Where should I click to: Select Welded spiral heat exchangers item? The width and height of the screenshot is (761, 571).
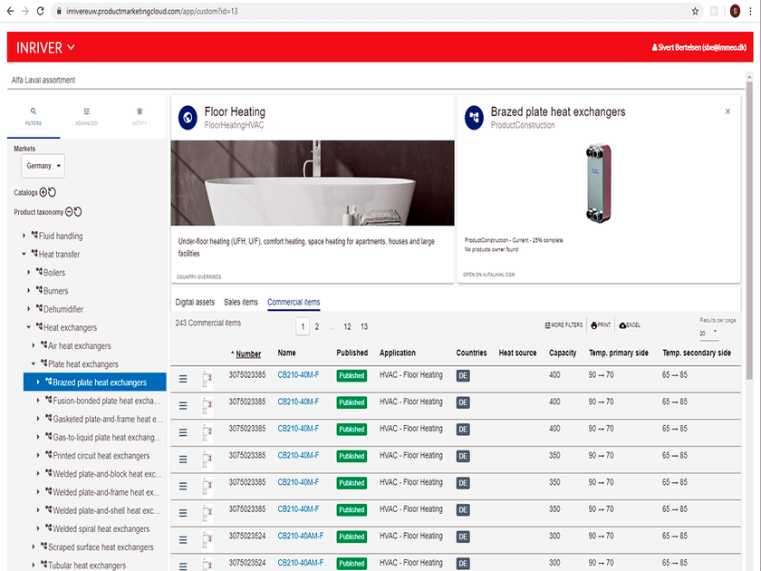[101, 528]
